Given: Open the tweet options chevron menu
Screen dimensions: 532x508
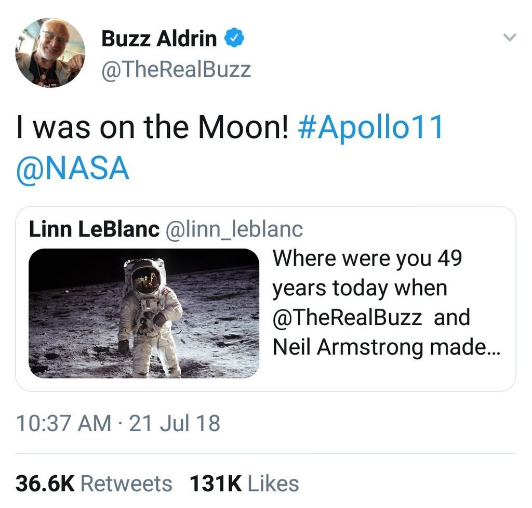Looking at the screenshot, I should point(510,37).
